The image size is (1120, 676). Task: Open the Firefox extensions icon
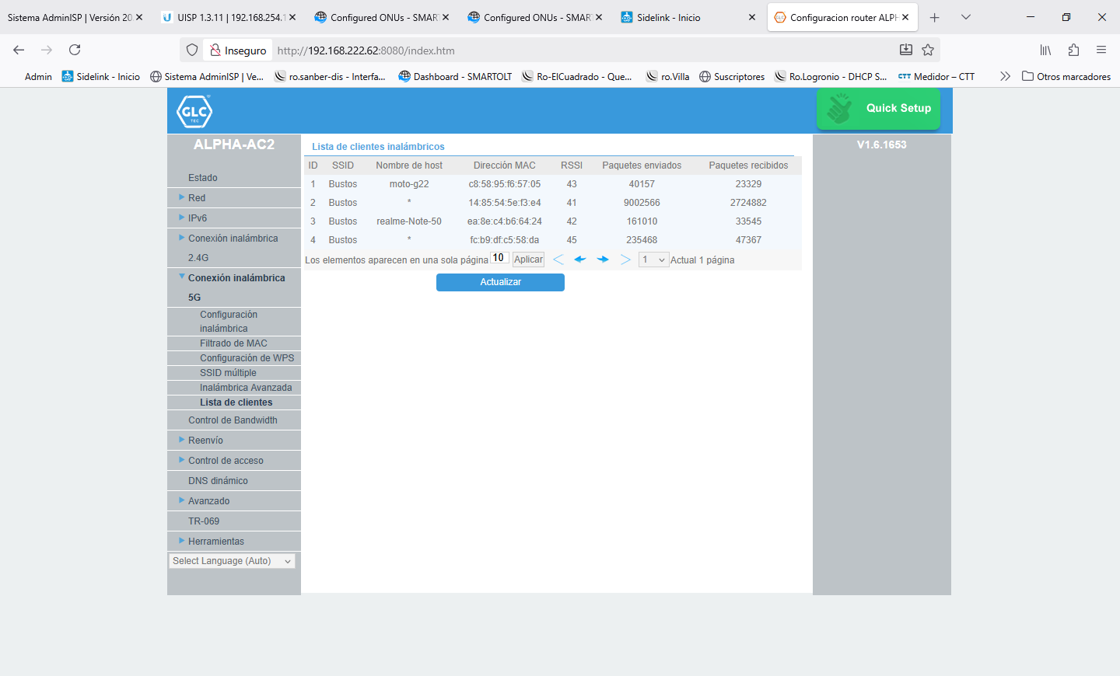(x=1073, y=51)
